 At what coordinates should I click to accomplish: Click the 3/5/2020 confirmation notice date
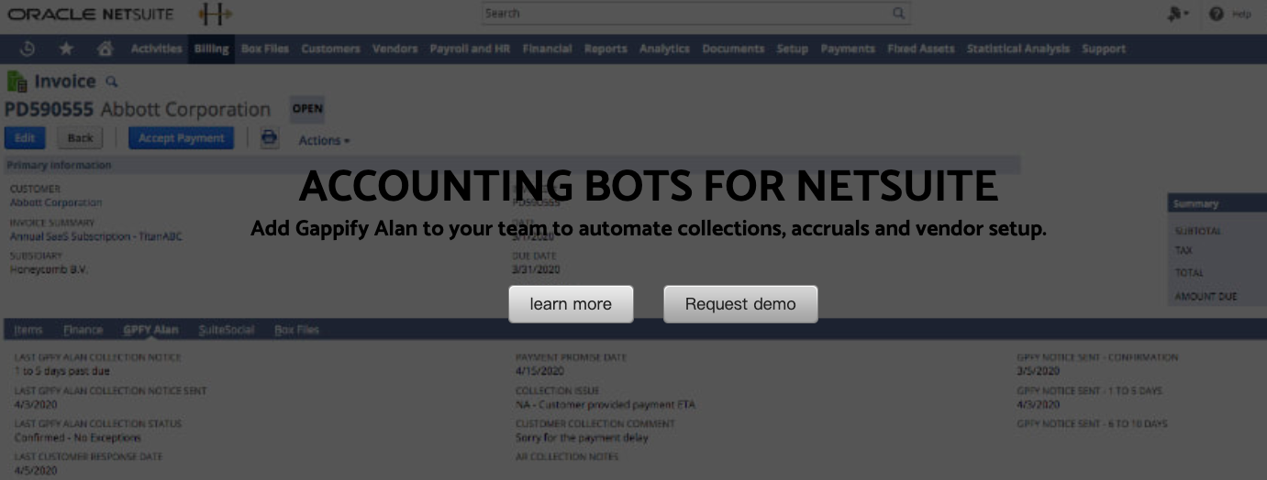coord(1038,371)
